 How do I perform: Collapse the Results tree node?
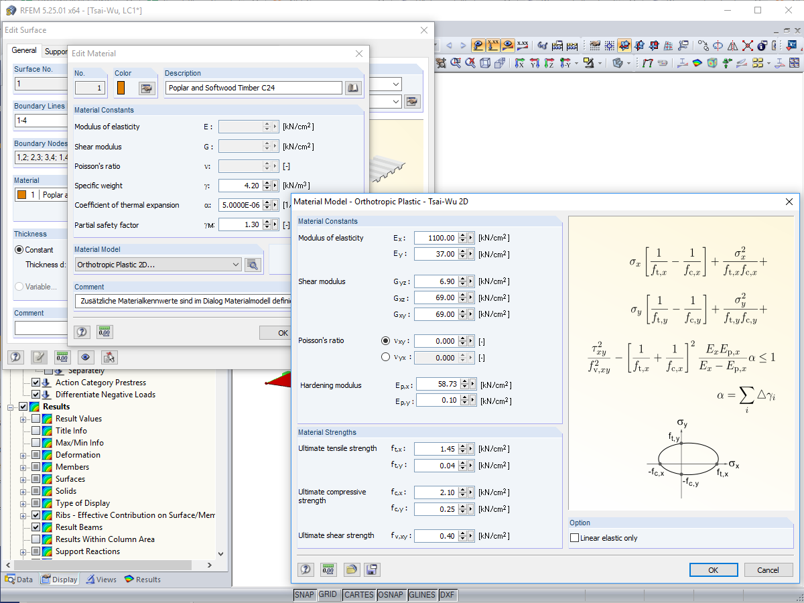pos(11,407)
